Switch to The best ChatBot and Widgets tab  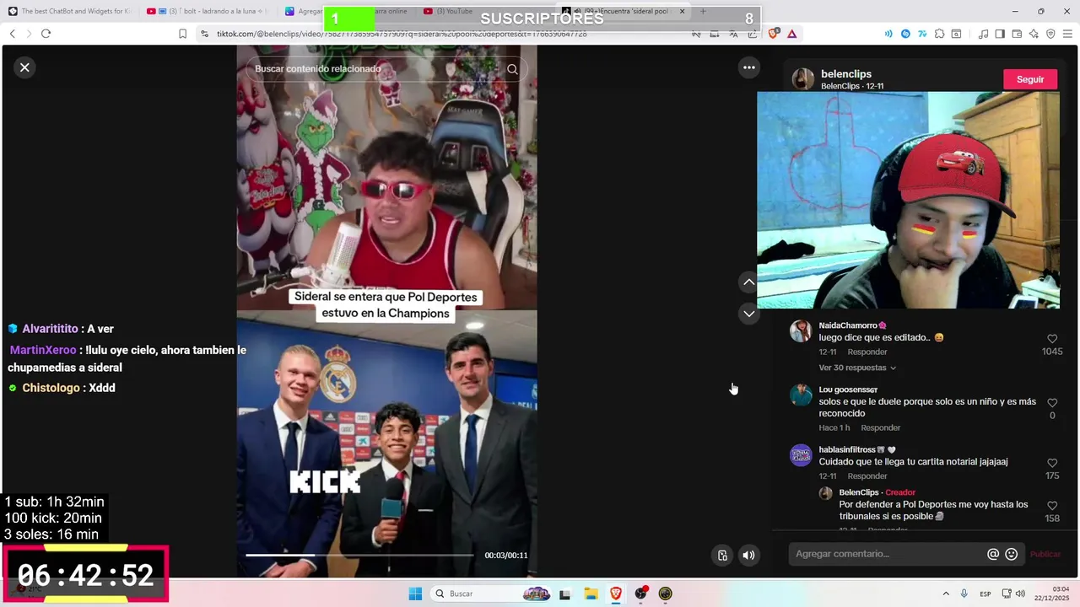tap(69, 11)
